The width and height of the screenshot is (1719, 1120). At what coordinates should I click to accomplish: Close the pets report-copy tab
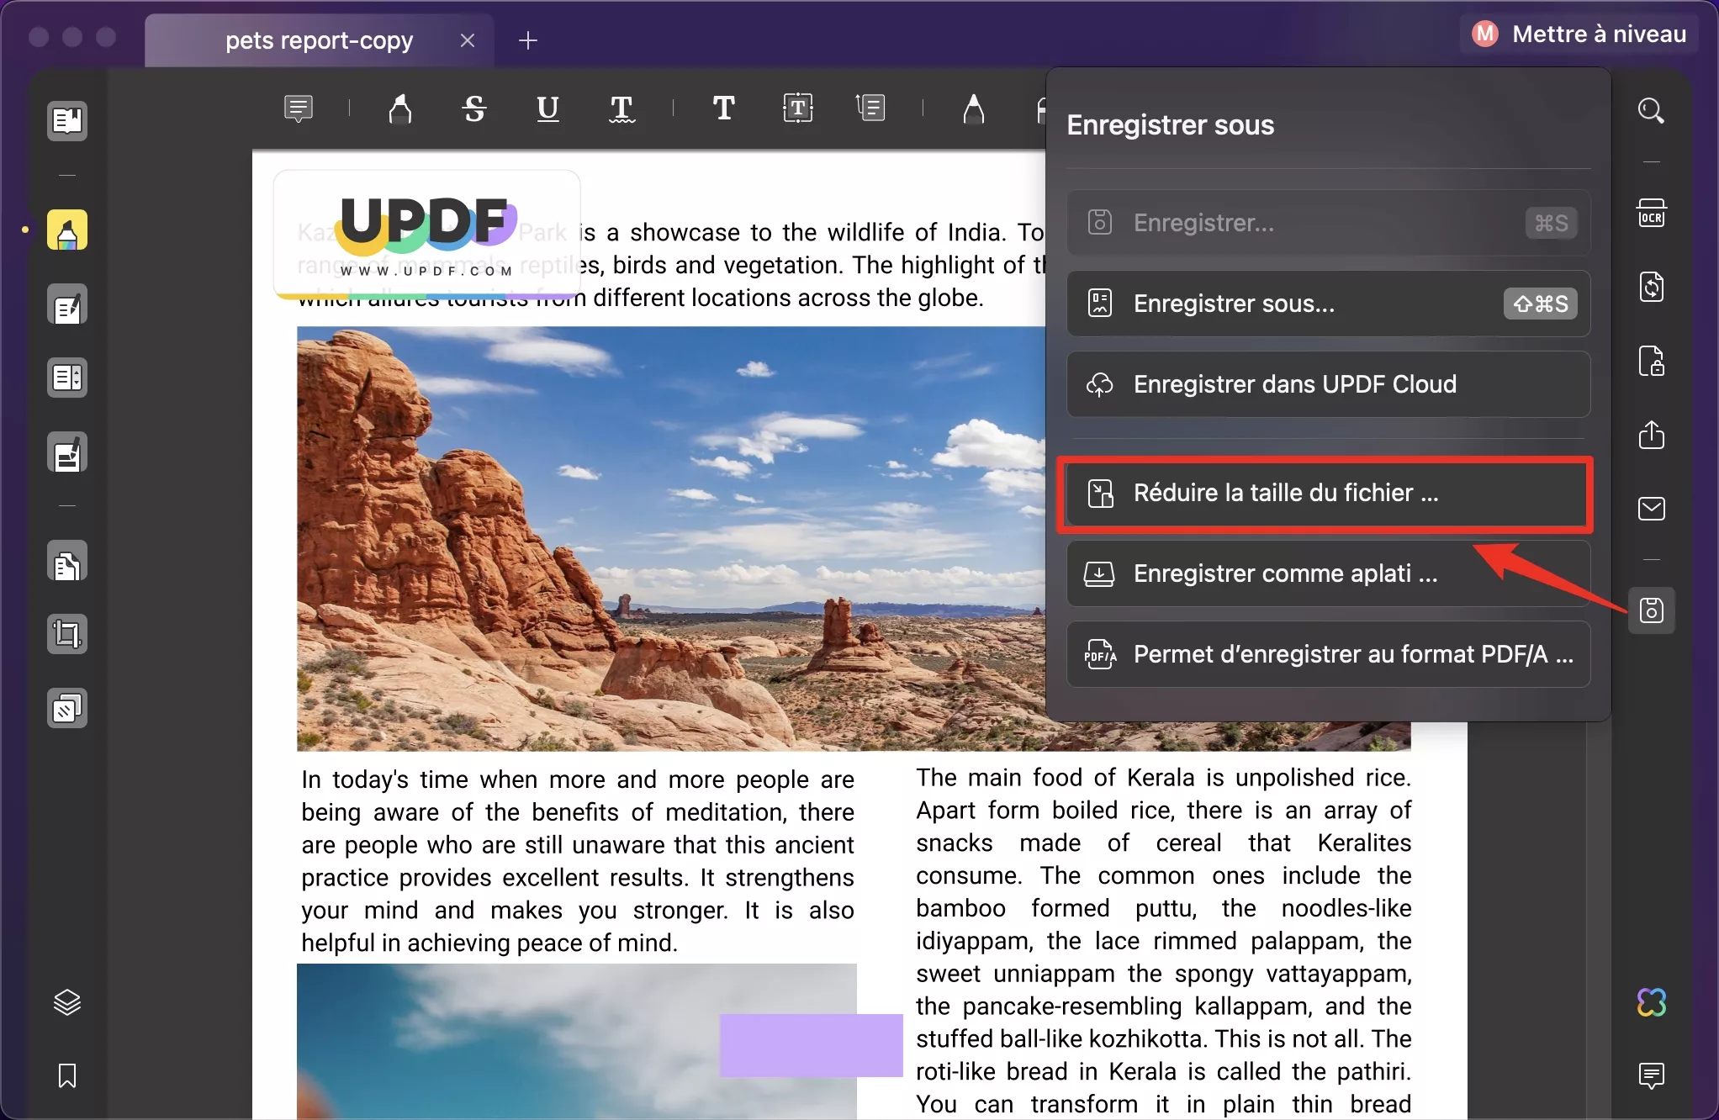pyautogui.click(x=468, y=40)
